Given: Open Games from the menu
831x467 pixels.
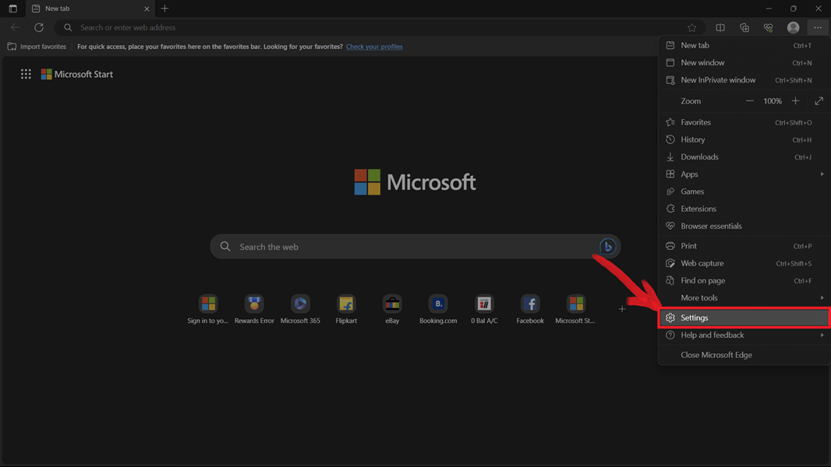Looking at the screenshot, I should click(x=744, y=191).
